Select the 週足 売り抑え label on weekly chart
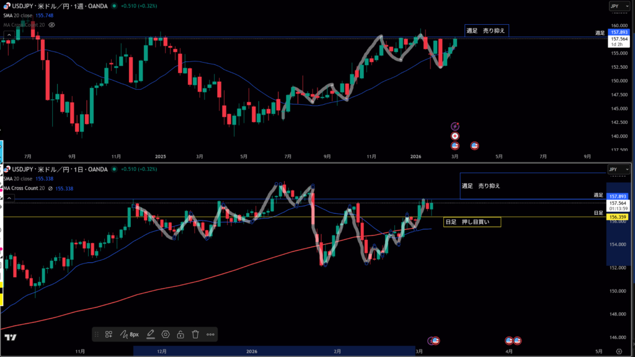This screenshot has height=357, width=635. point(486,30)
